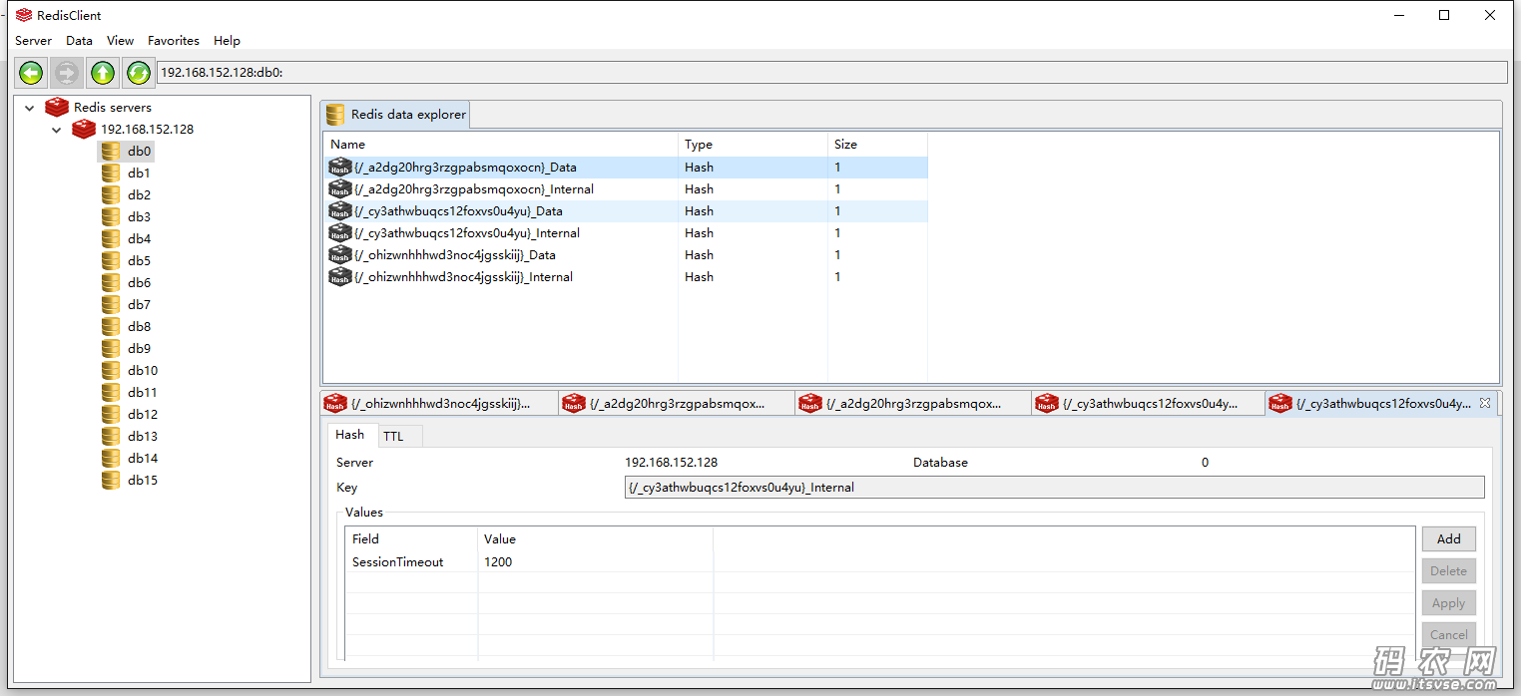Screen dimensions: 1521x696
Task: Sort the key list by the Size column header
Action: [x=877, y=145]
